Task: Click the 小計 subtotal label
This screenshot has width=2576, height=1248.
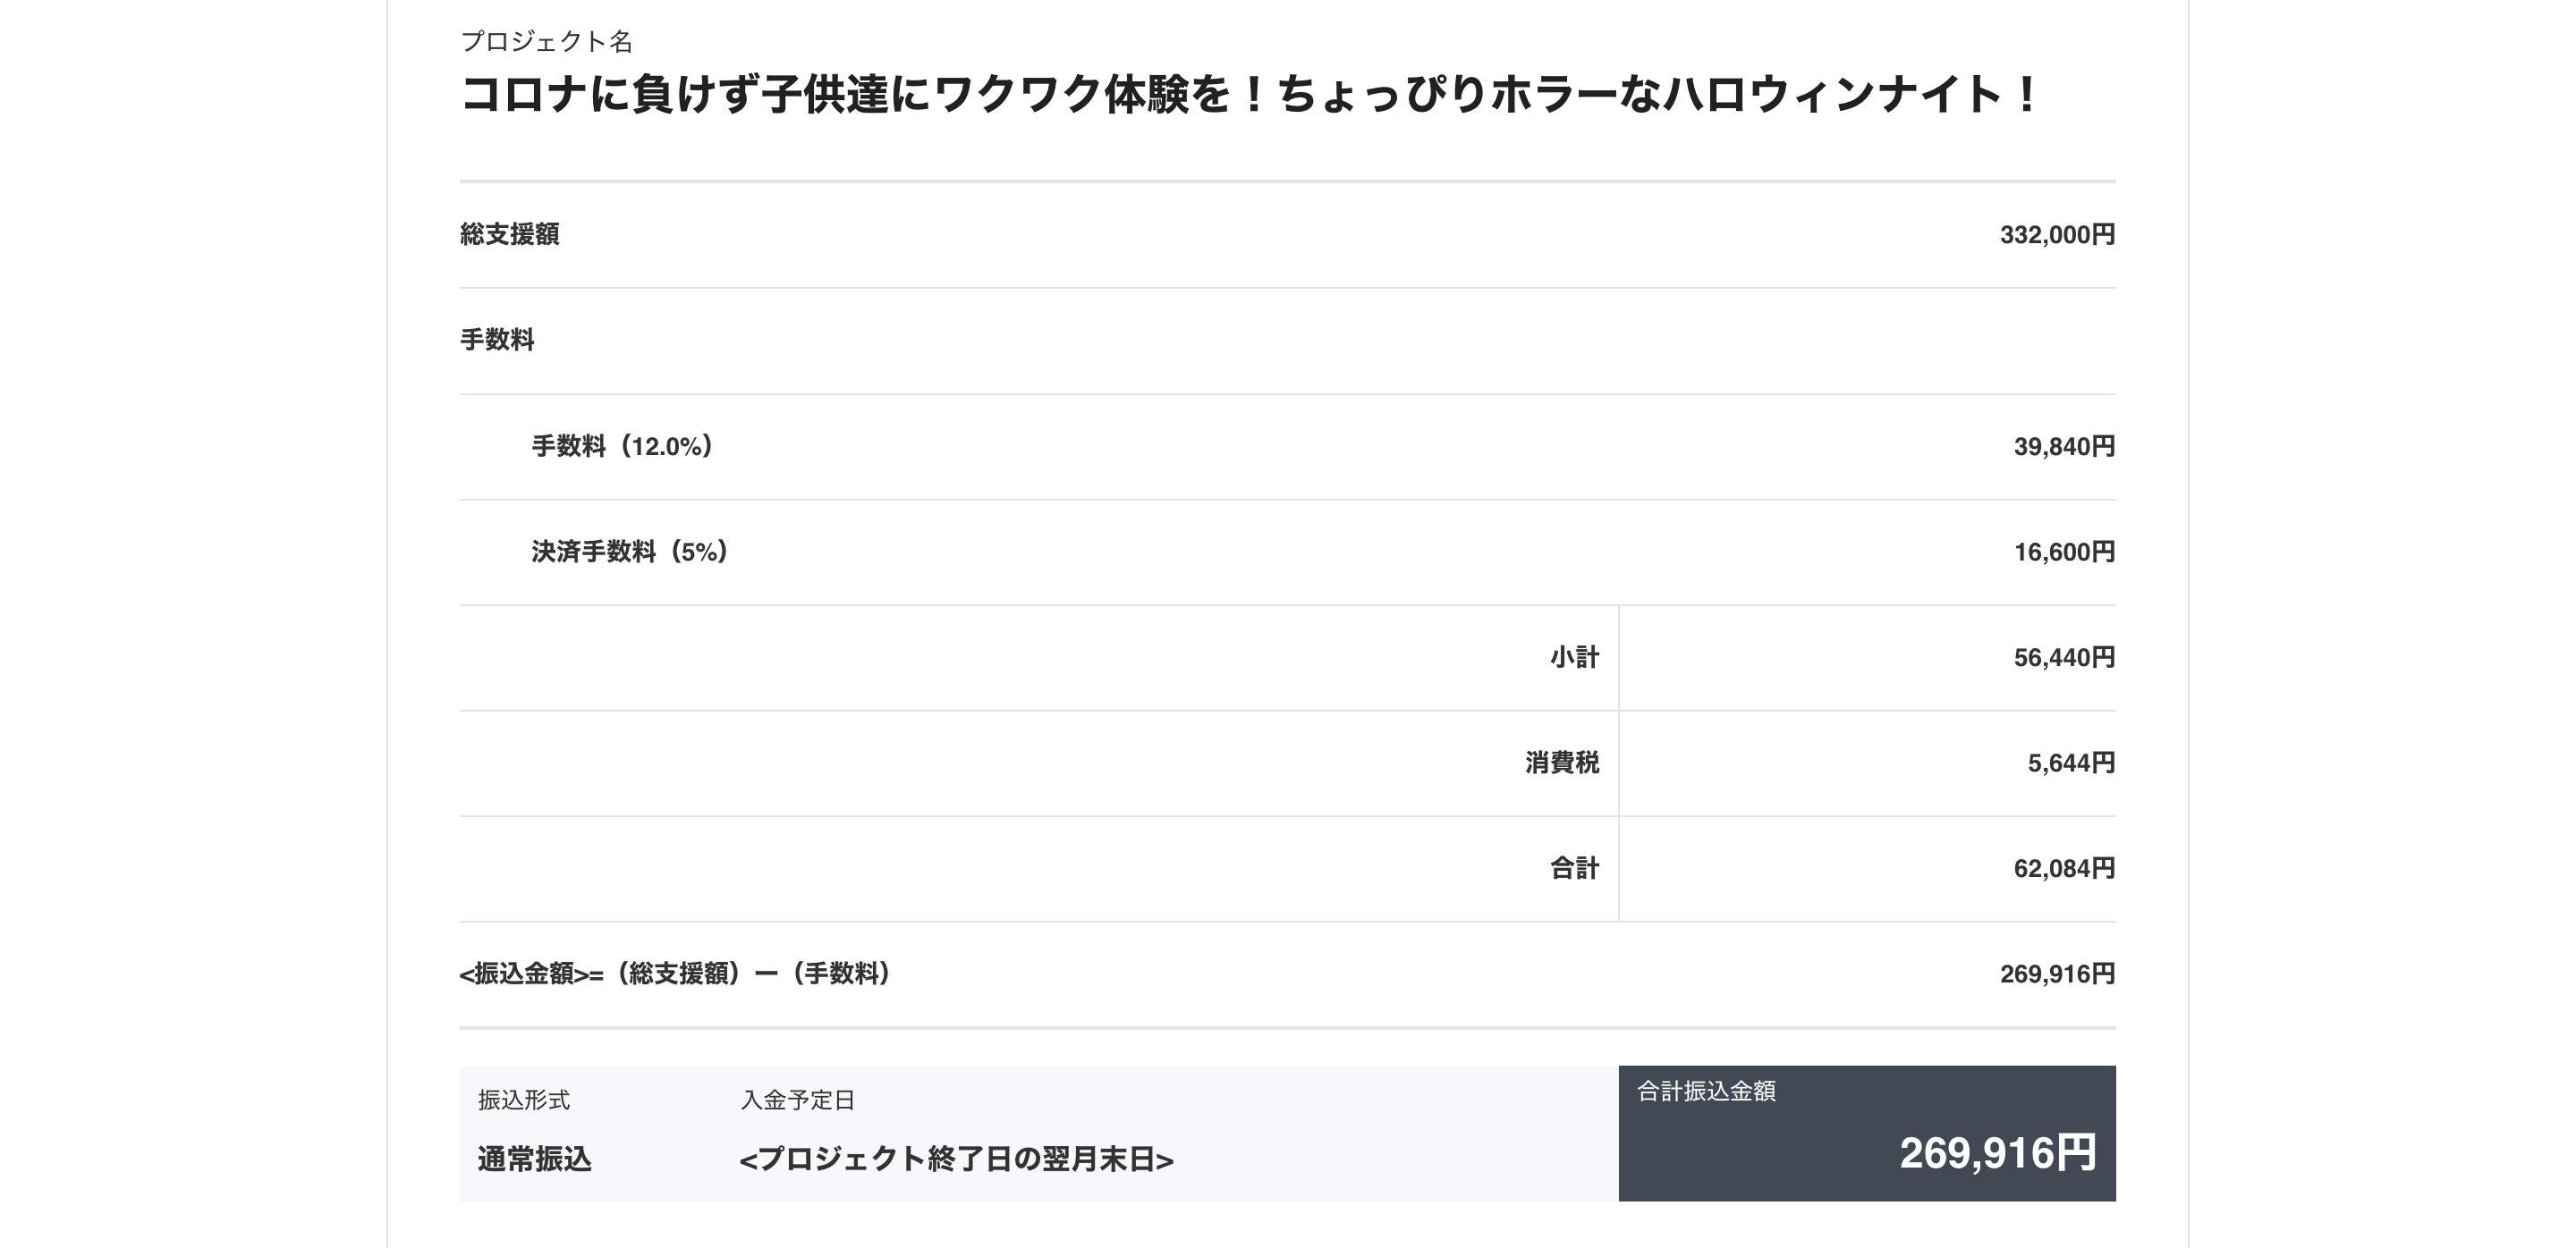Action: click(x=1574, y=657)
